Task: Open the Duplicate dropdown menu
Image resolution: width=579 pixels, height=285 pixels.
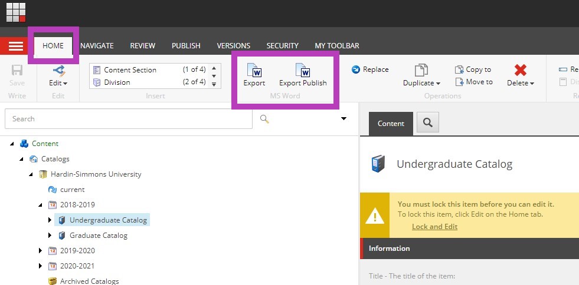Action: click(438, 84)
